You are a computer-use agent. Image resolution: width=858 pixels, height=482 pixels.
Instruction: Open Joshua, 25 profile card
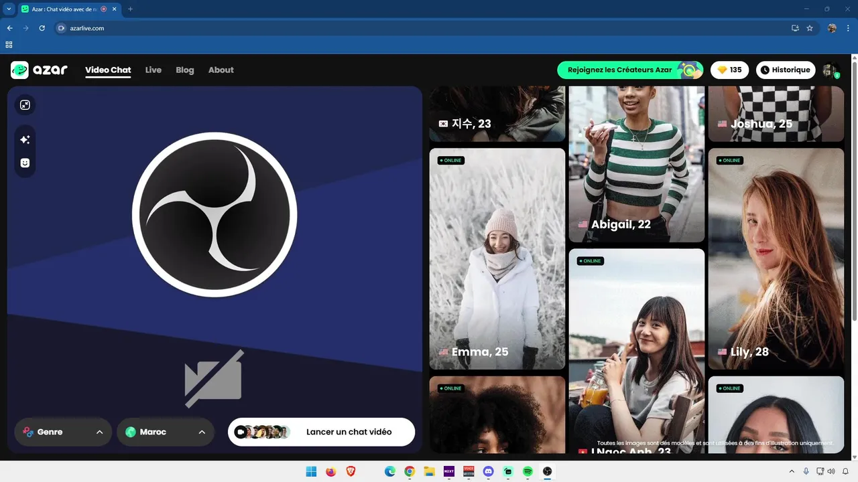point(776,114)
